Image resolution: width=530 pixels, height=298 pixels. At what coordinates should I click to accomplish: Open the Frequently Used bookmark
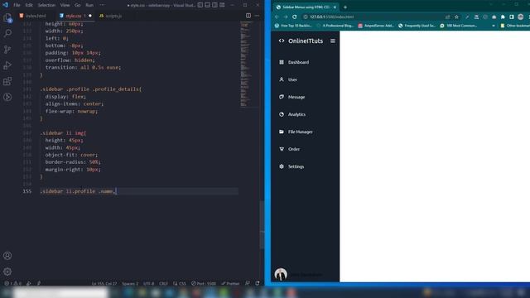click(x=417, y=26)
